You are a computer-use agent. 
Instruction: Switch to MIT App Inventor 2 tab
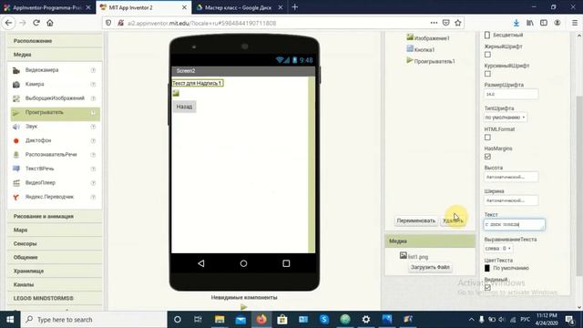[144, 7]
